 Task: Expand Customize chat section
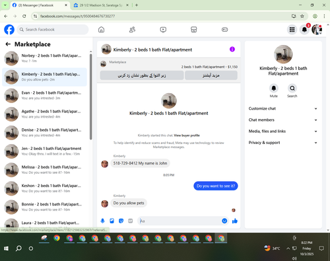[283, 108]
